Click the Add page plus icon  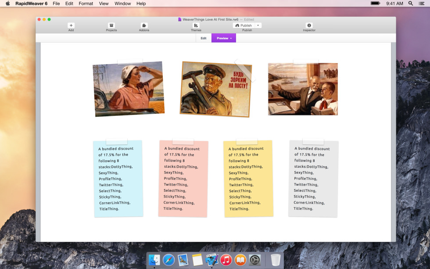point(71,25)
